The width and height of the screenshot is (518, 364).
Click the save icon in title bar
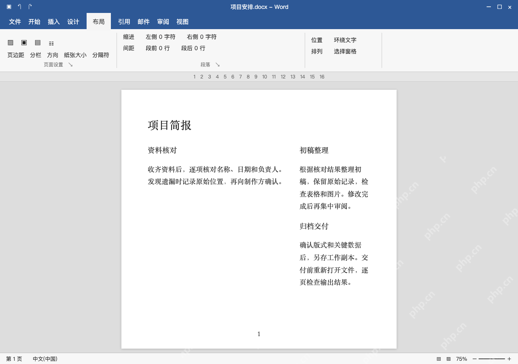click(x=9, y=6)
